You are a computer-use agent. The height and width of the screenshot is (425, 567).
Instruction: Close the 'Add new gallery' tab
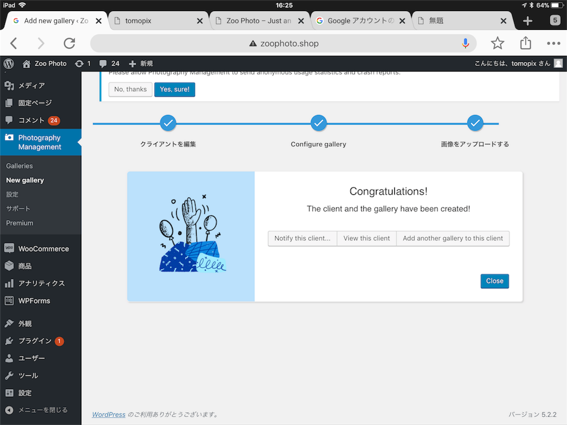99,21
